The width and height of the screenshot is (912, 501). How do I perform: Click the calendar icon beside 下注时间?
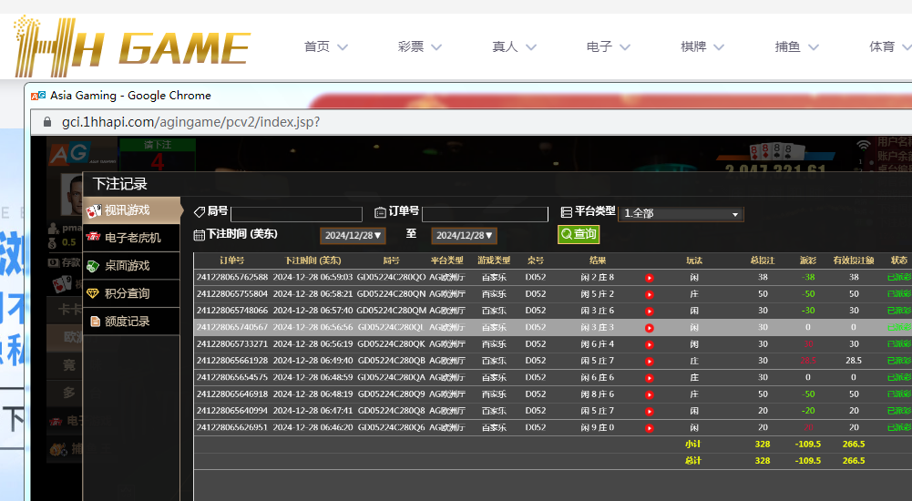point(200,235)
